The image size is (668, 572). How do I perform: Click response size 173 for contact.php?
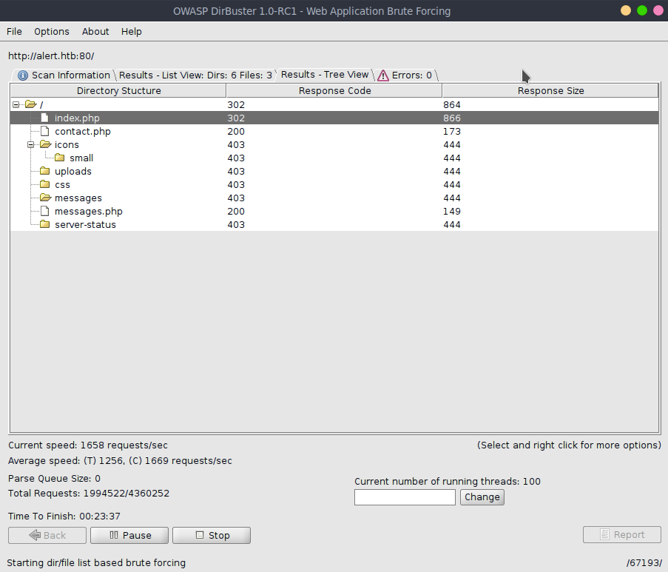pos(451,131)
